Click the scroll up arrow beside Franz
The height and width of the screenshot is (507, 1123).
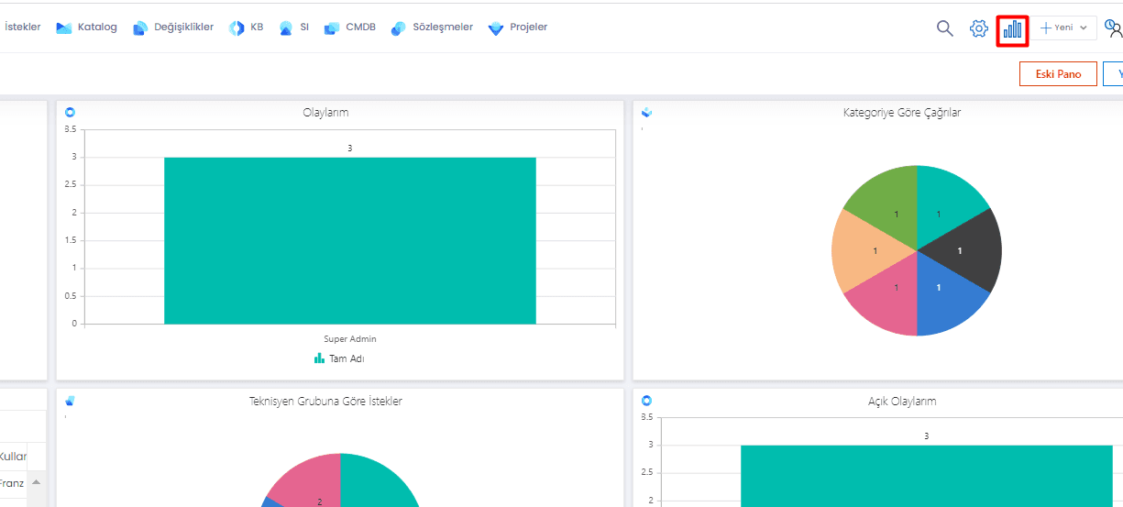point(37,482)
